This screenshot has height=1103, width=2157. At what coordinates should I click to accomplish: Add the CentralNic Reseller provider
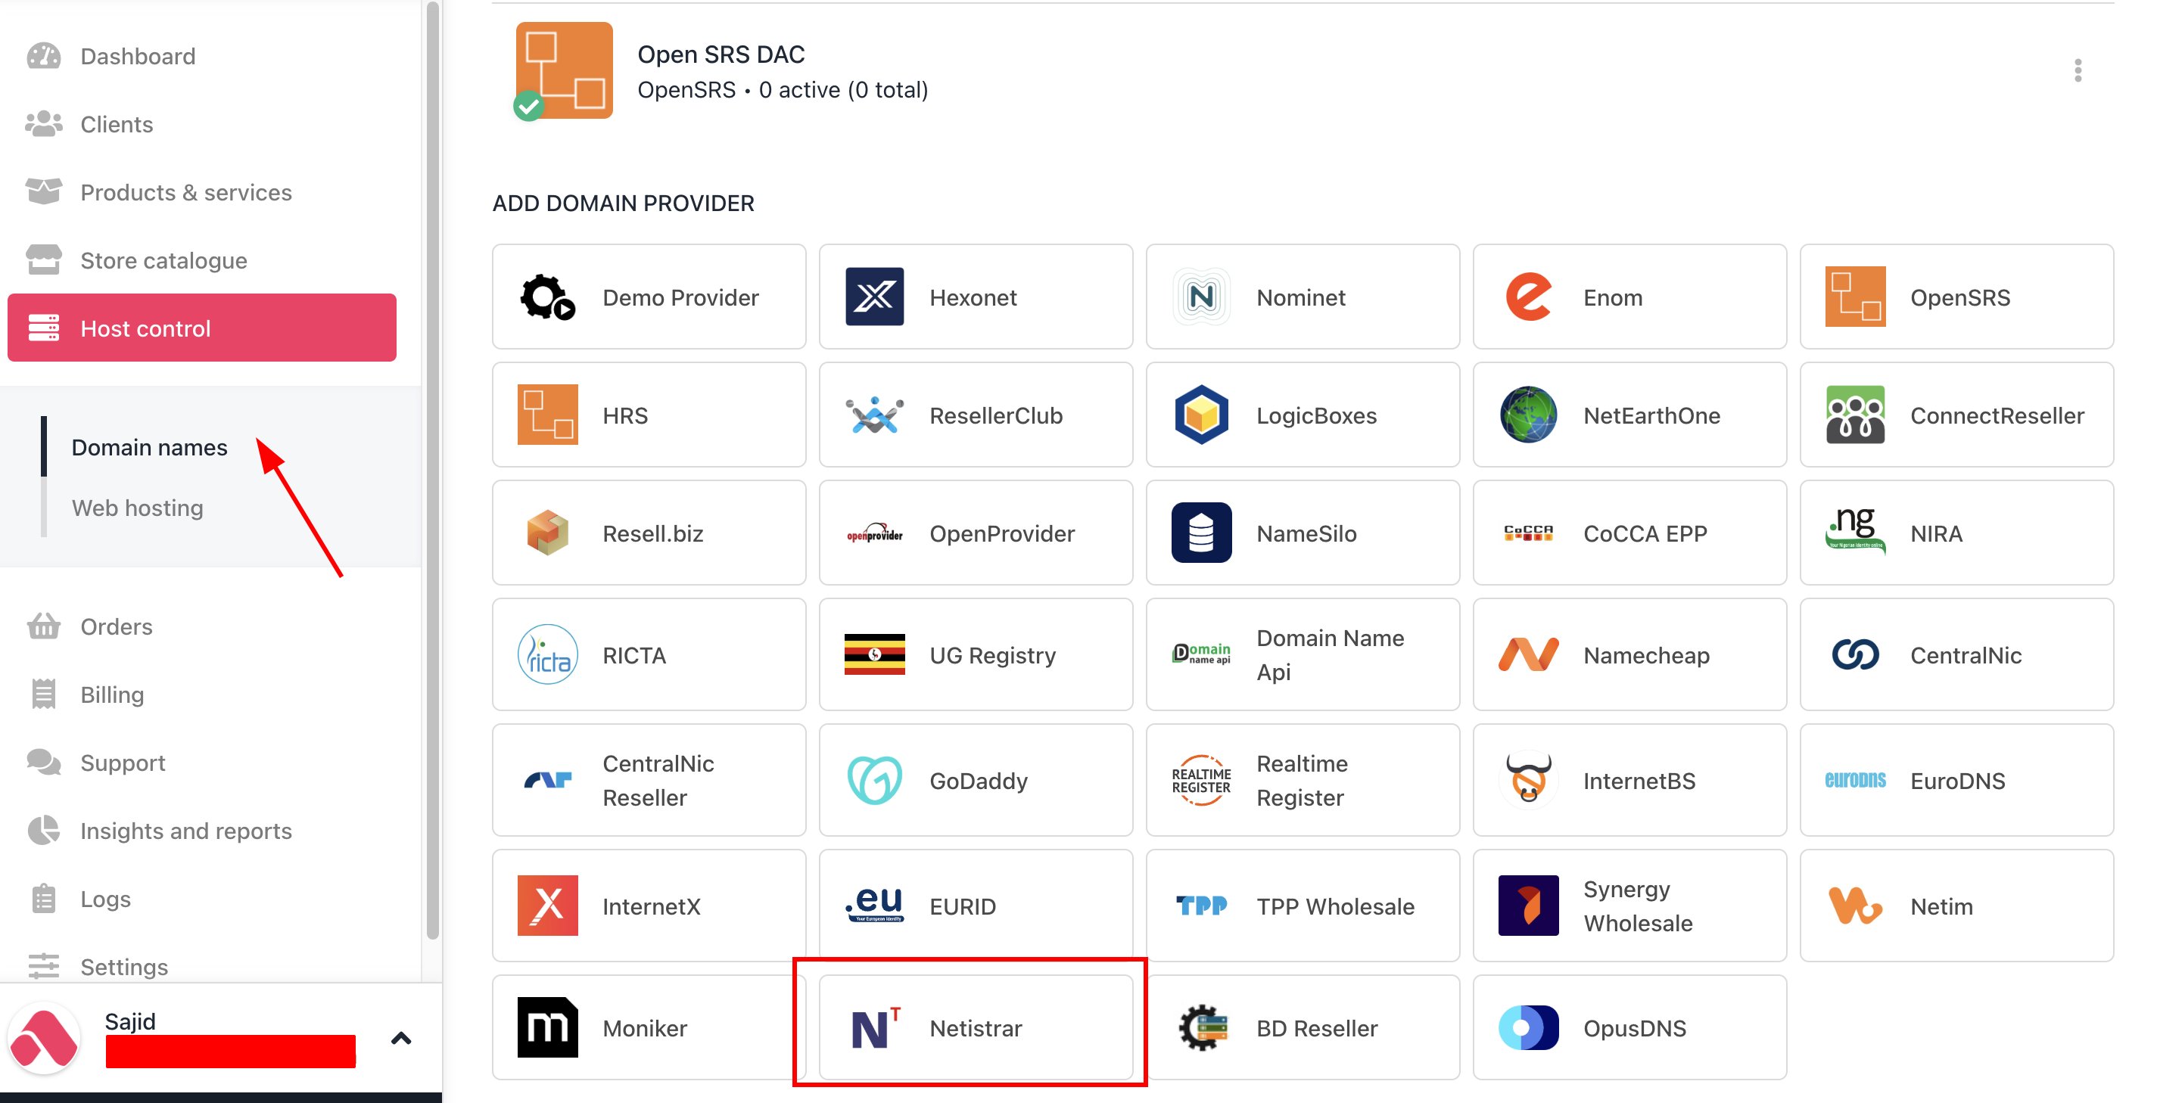(649, 780)
